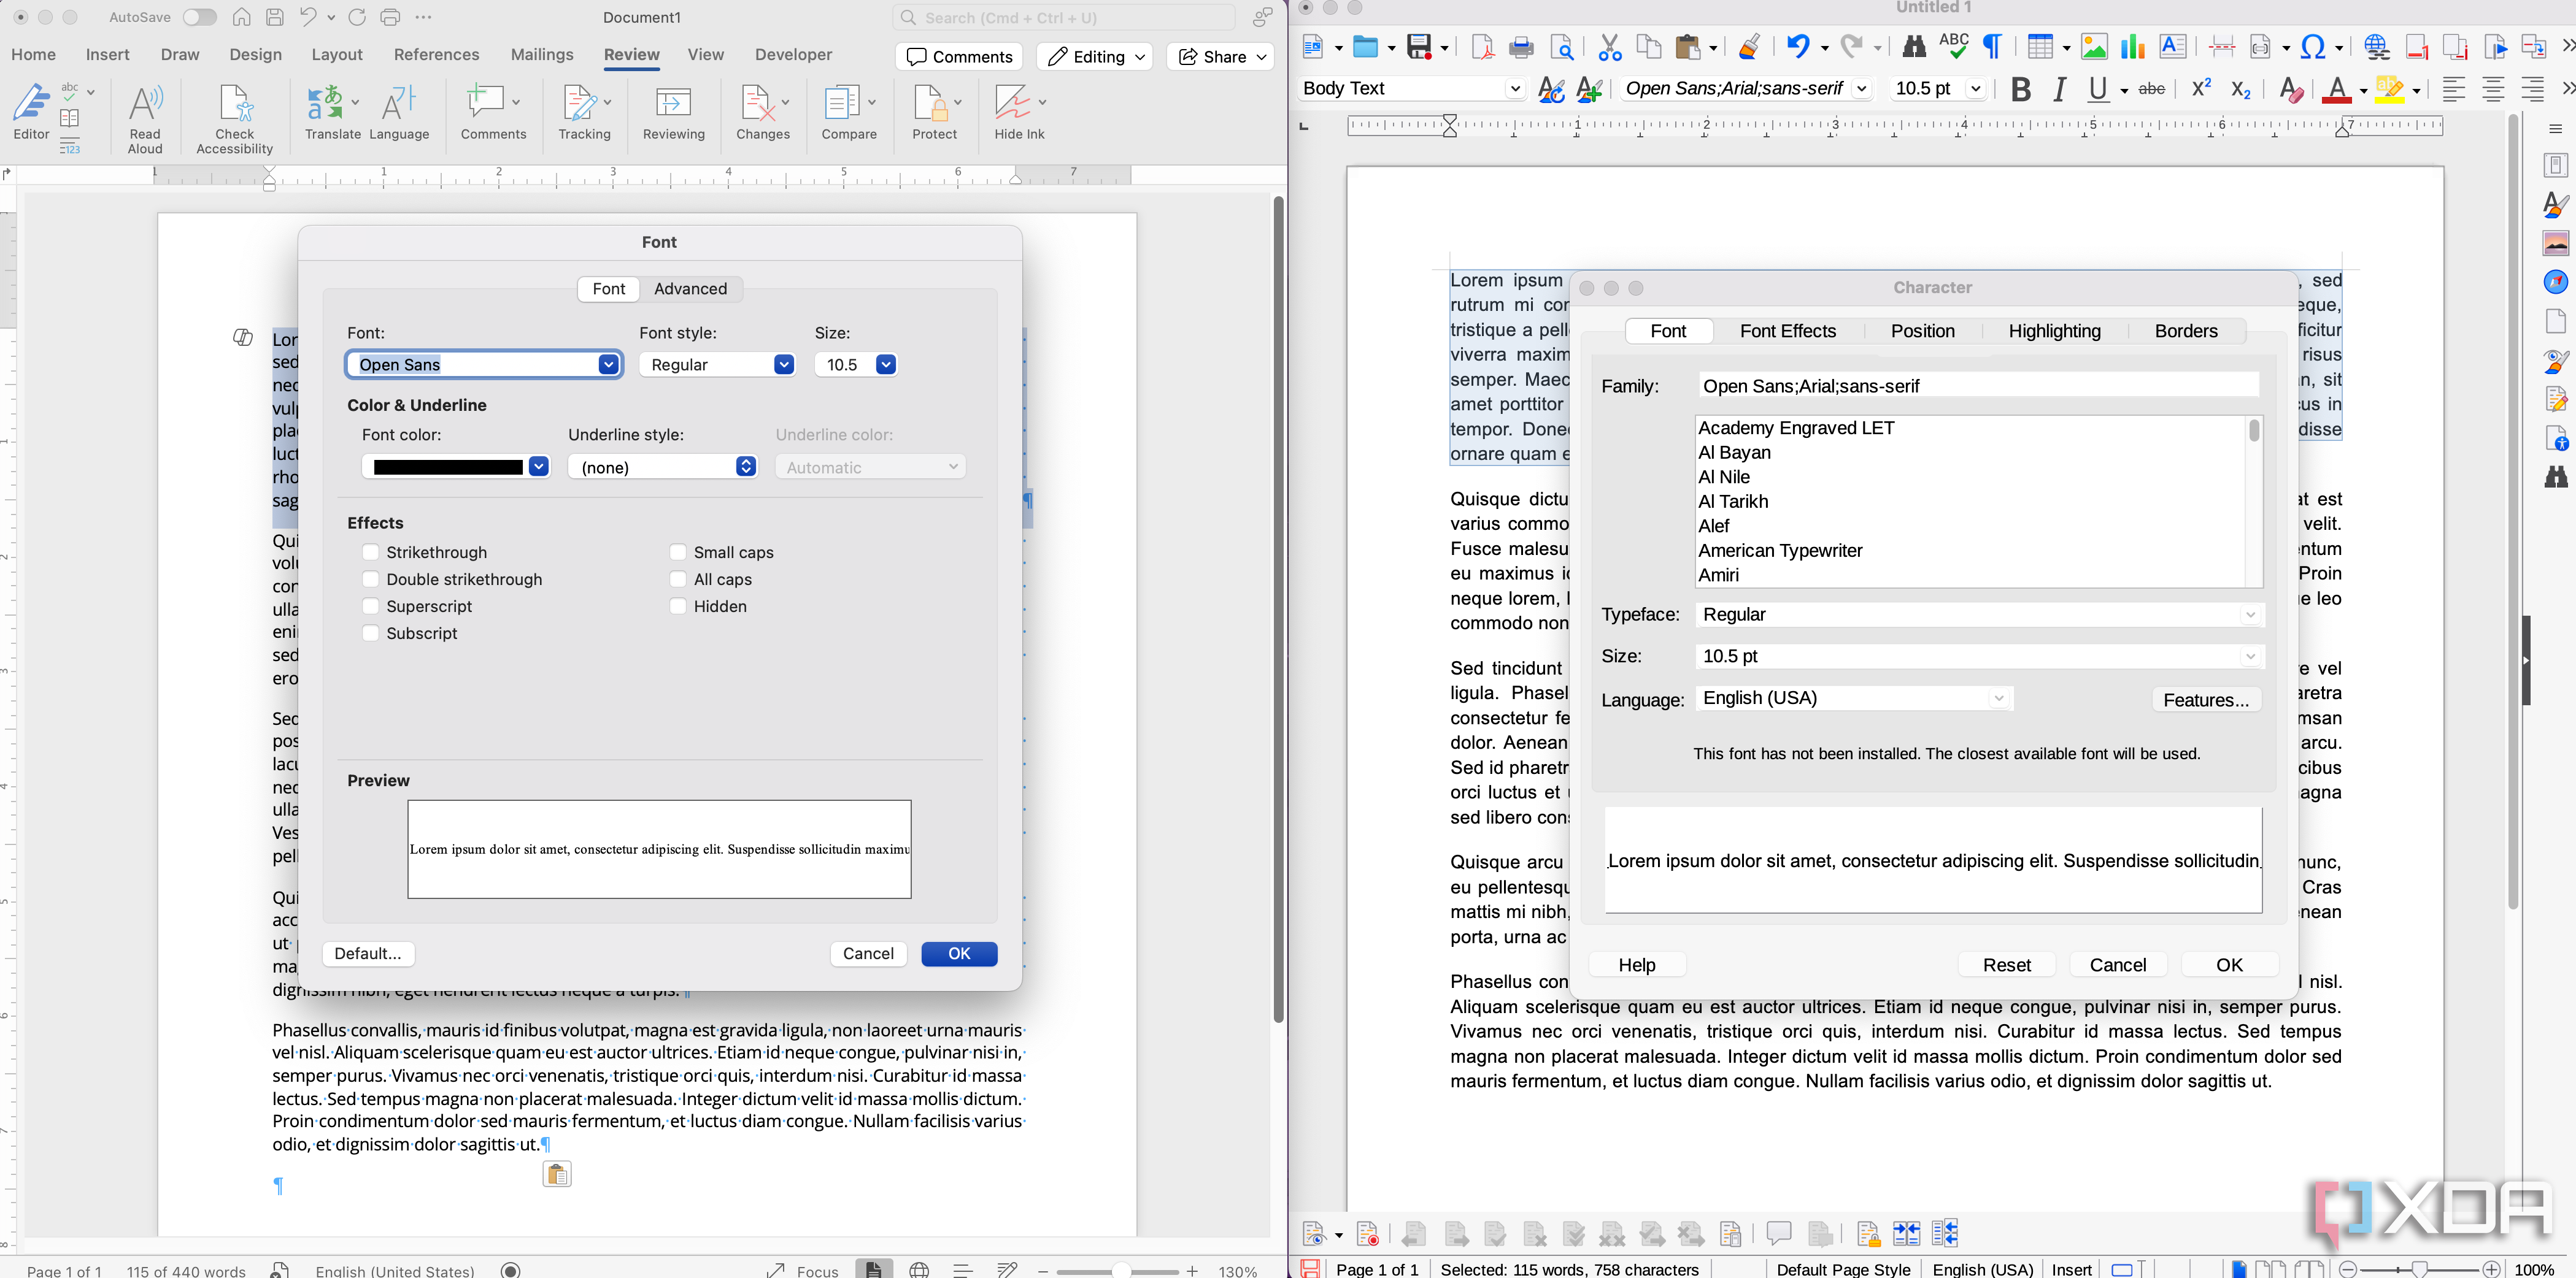Click the Default... button in Font dialog
Viewport: 2576px width, 1278px height.
pos(368,953)
